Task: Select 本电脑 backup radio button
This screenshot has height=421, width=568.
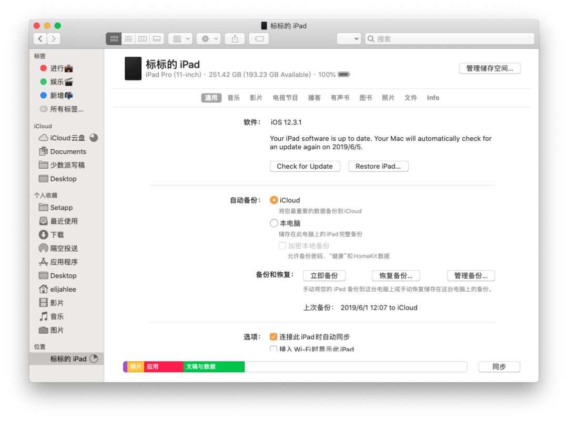Action: pos(274,223)
